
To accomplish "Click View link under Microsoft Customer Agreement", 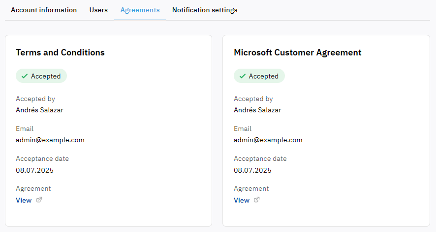I will coord(242,200).
